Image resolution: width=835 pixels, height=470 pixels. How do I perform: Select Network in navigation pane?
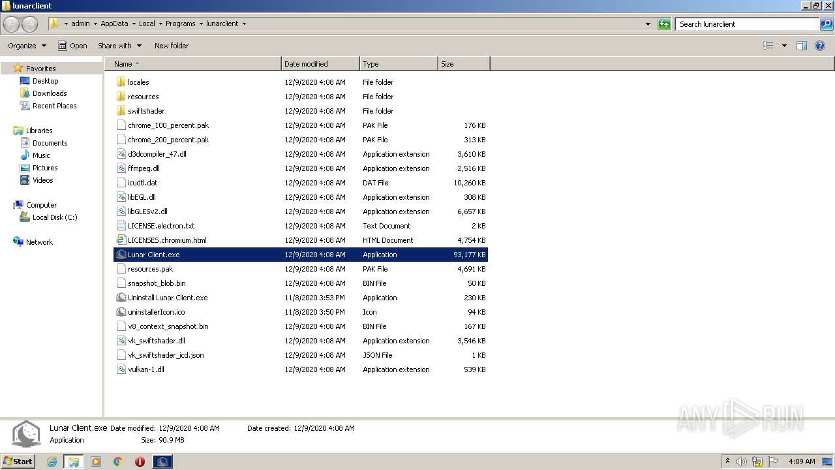39,242
